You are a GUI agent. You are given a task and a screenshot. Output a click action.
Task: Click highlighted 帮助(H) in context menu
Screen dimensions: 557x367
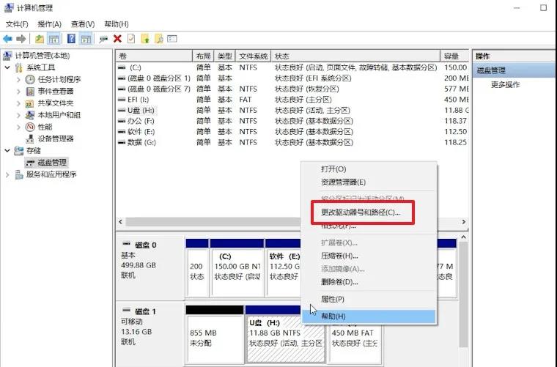(369, 316)
